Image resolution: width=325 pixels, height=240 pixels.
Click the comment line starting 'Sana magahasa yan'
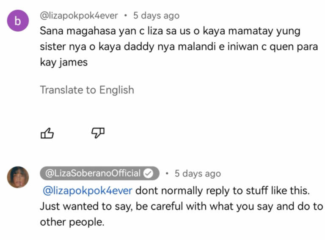pos(170,31)
